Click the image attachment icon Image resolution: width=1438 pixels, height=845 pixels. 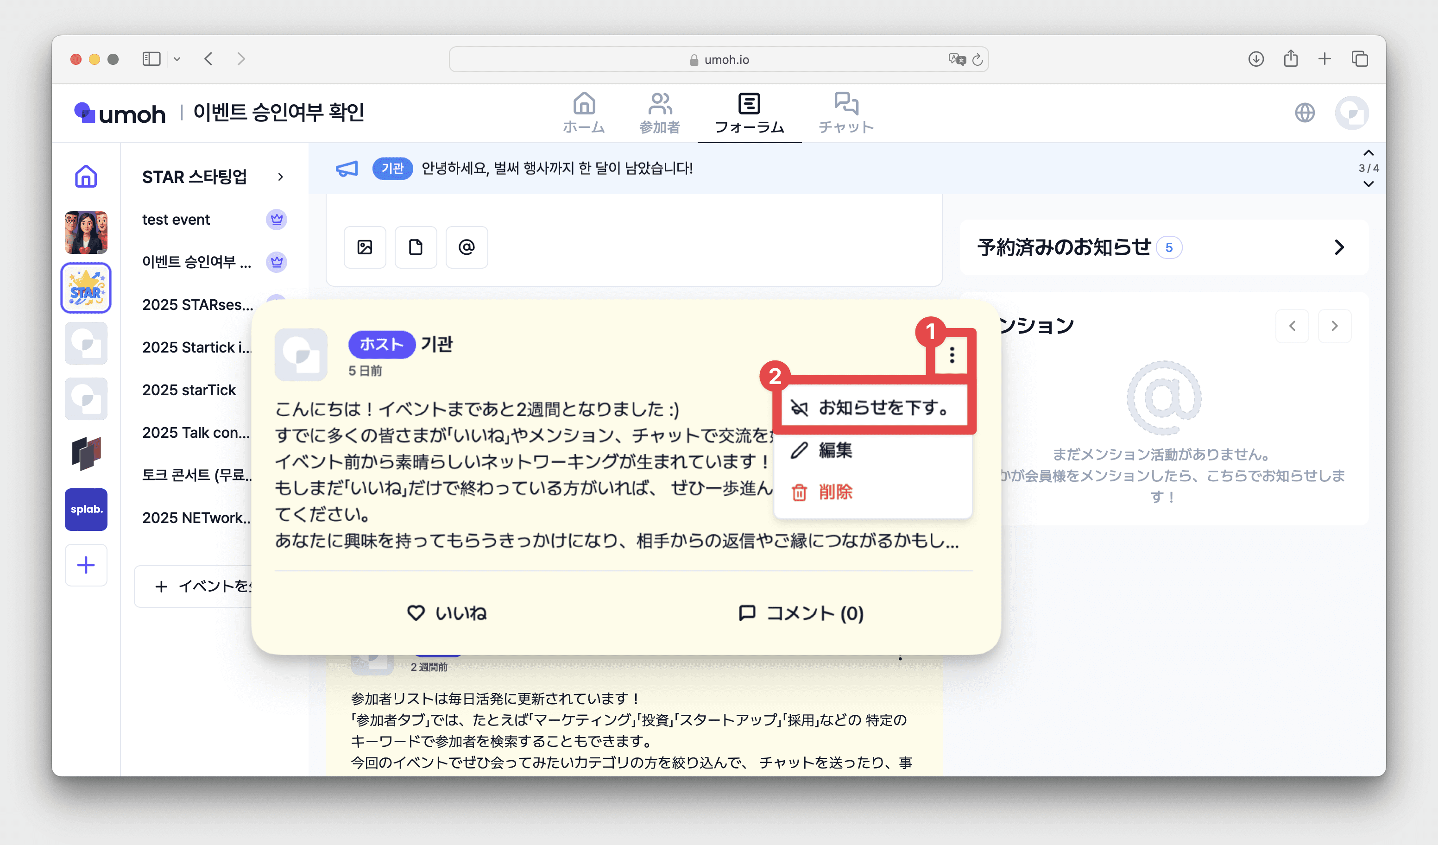coord(365,247)
